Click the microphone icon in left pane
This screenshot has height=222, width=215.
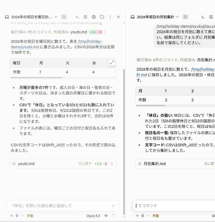click(17, 216)
